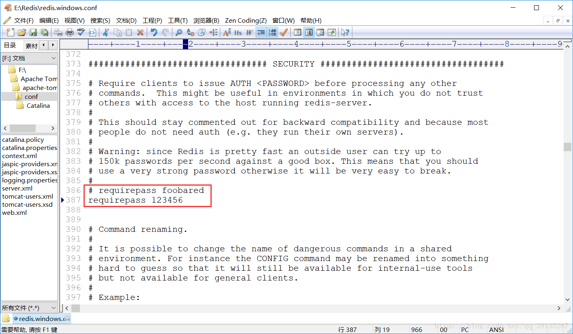Select the F:\ folder in tree
This screenshot has height=334, width=573.
coord(22,70)
